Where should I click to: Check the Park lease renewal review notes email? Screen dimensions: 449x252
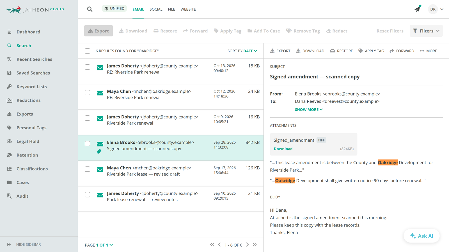click(x=88, y=195)
